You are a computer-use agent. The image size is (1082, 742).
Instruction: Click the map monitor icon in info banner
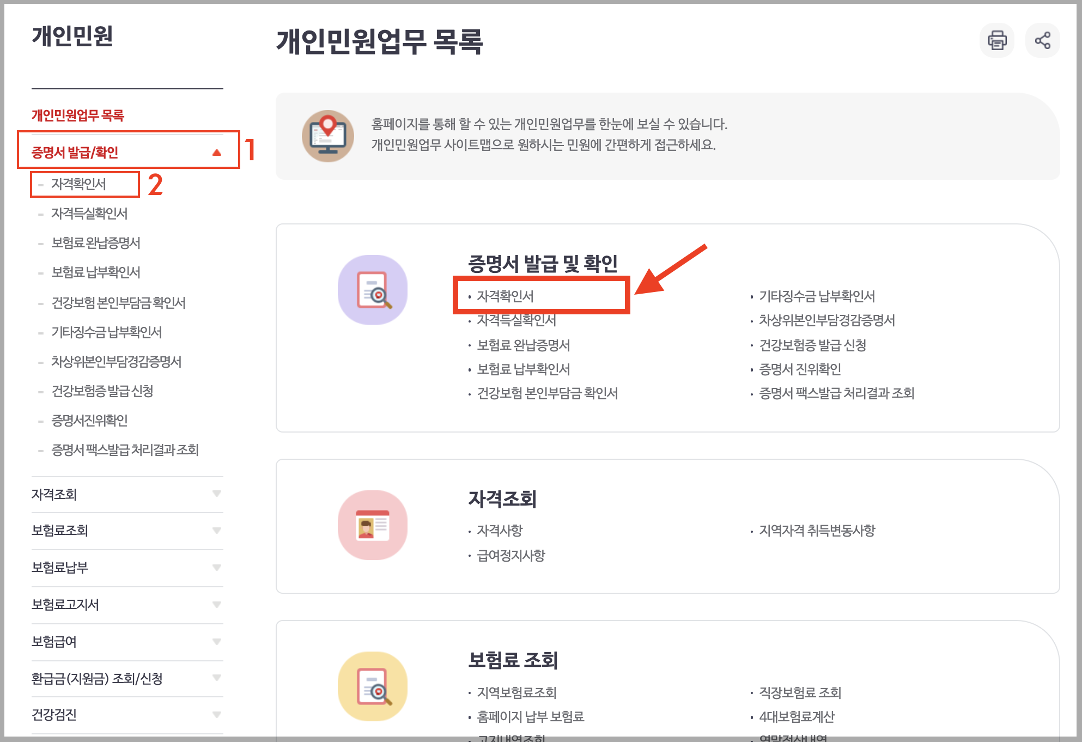pos(328,136)
